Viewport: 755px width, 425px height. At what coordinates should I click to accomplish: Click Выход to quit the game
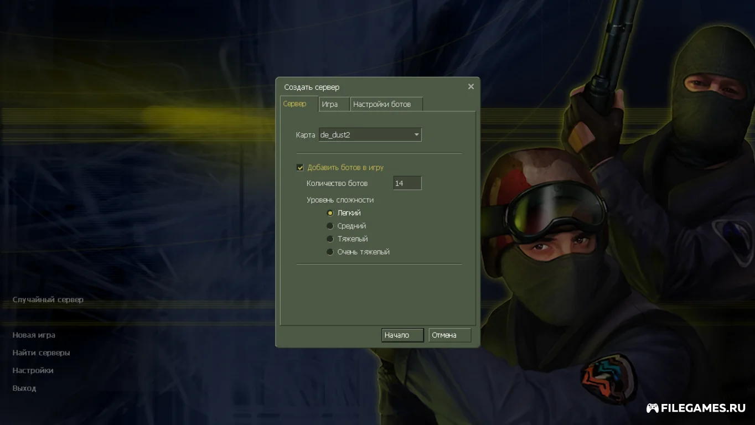(24, 388)
